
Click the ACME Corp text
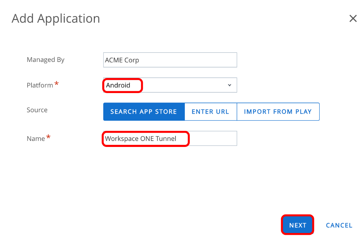click(122, 60)
